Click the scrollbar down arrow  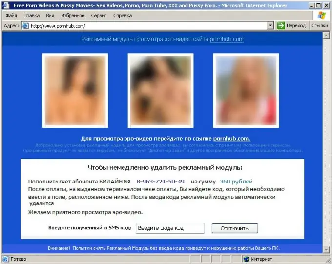(326, 250)
